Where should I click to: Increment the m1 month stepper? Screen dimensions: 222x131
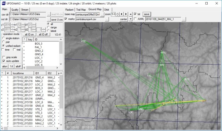23,24
